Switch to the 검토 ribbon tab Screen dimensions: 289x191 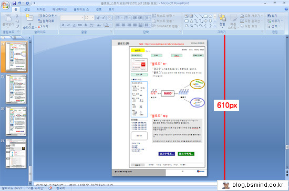click(99, 9)
